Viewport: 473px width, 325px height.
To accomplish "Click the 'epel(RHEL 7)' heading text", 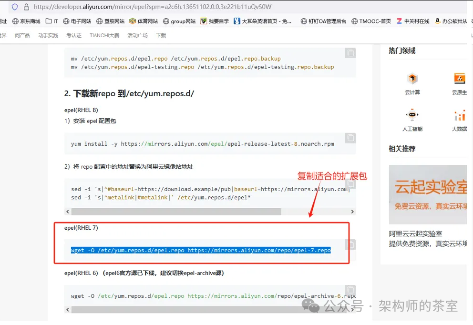I will (x=81, y=228).
